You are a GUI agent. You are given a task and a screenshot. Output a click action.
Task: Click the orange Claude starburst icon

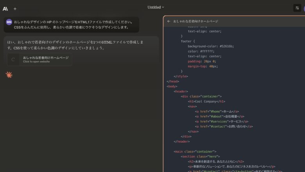pyautogui.click(x=9, y=74)
